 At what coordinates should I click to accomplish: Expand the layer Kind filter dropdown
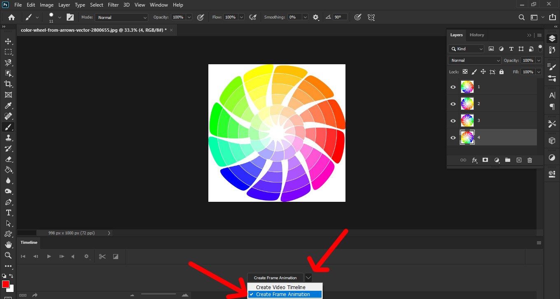[466, 49]
